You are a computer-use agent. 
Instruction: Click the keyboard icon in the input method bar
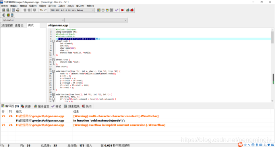click(x=261, y=145)
